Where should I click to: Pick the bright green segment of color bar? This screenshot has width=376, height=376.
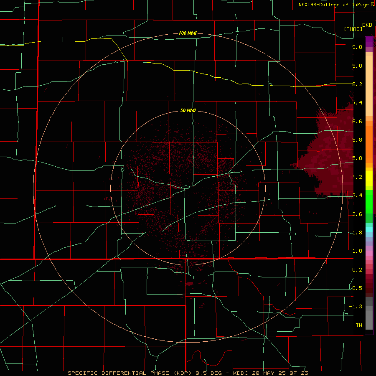(369, 201)
